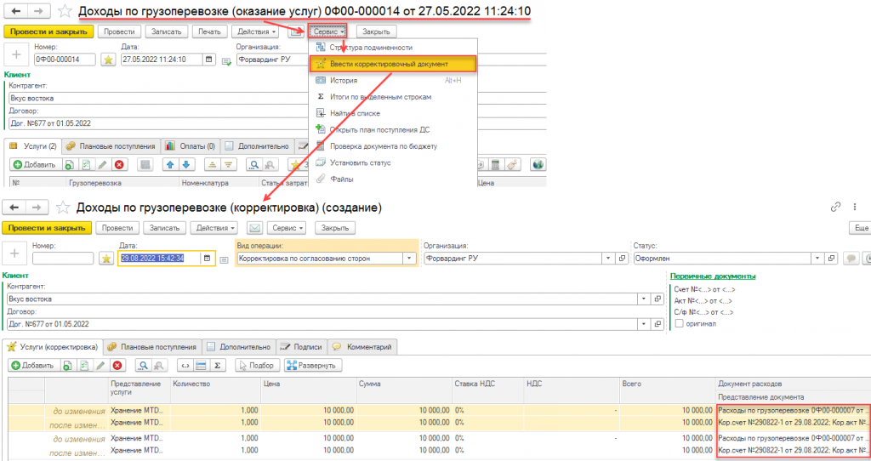Globe icon at right of оказание услуг toolbar
871x461 pixels.
point(538,164)
